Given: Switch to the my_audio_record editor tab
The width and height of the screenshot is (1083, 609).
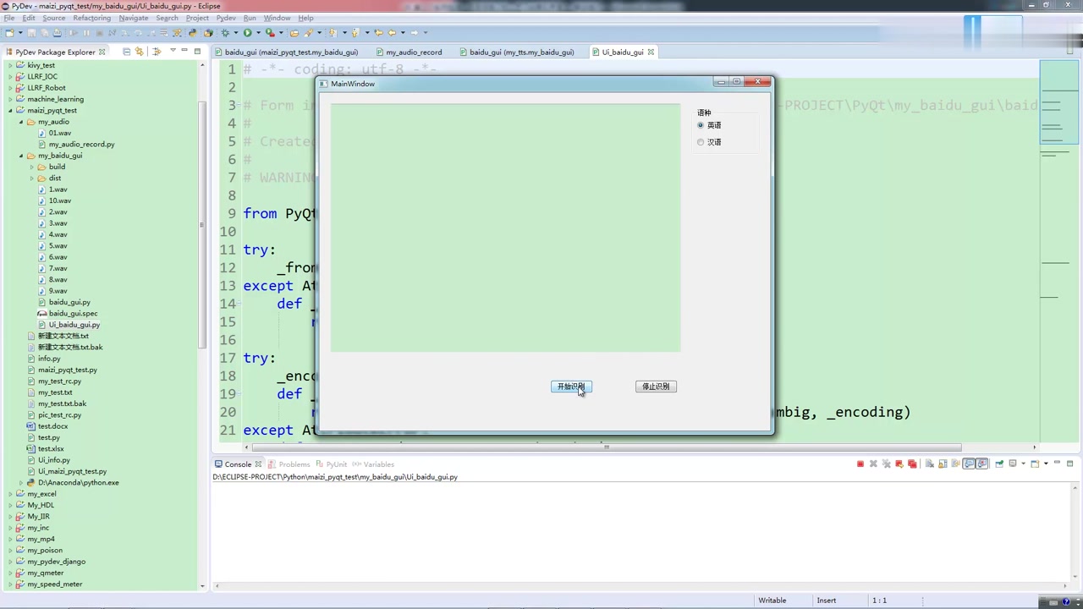Looking at the screenshot, I should [x=414, y=52].
